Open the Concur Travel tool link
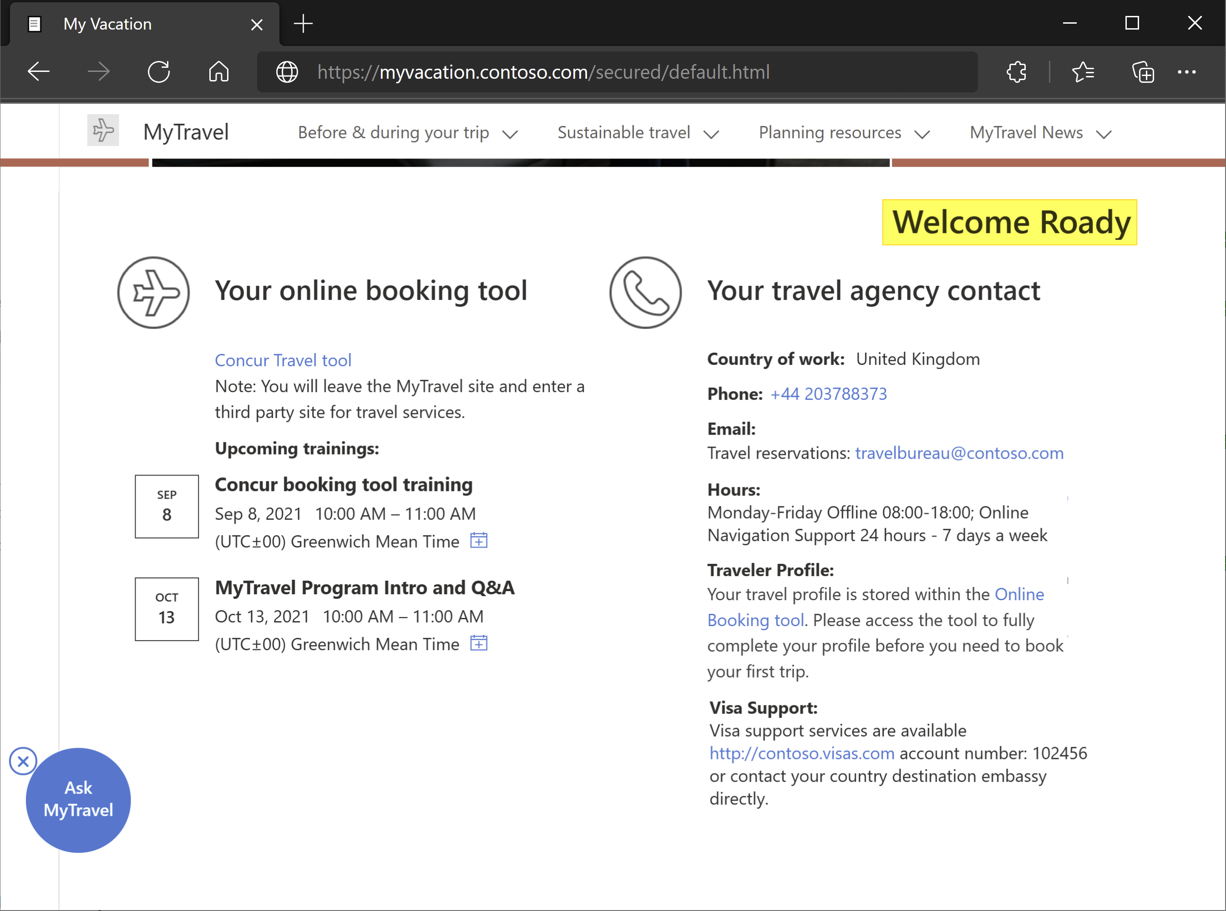Viewport: 1226px width, 911px height. pos(282,360)
